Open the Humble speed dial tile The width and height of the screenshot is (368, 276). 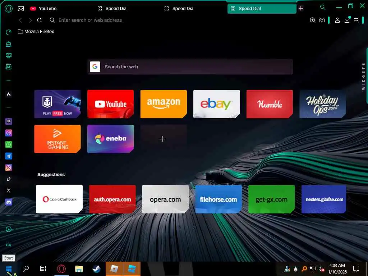point(270,104)
